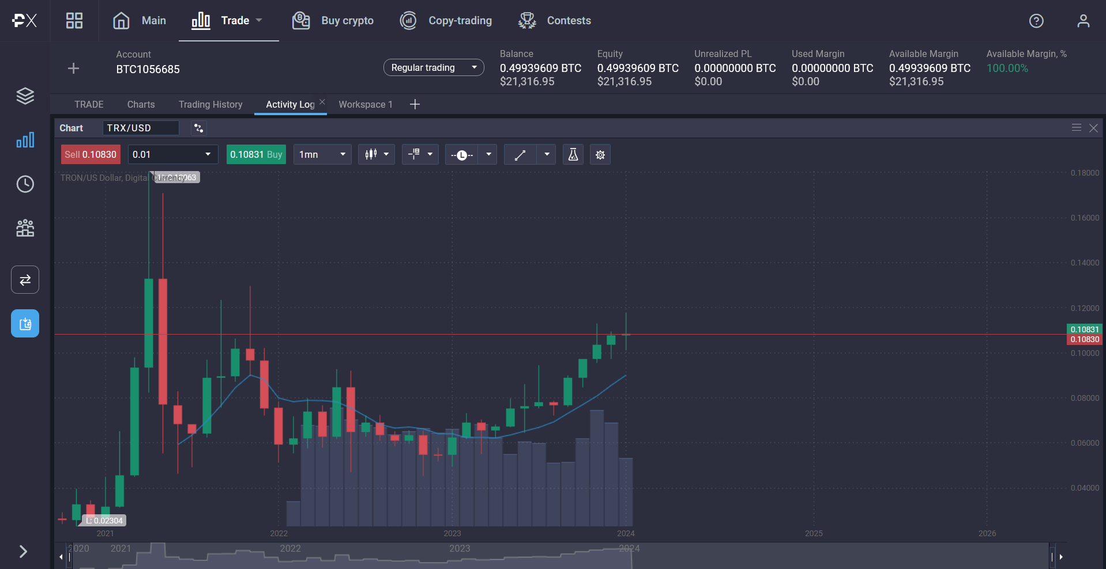Open user profile icon
Image resolution: width=1106 pixels, height=569 pixels.
1084,21
